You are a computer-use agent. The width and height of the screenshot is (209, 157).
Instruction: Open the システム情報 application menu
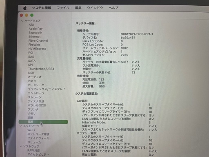[42, 8]
